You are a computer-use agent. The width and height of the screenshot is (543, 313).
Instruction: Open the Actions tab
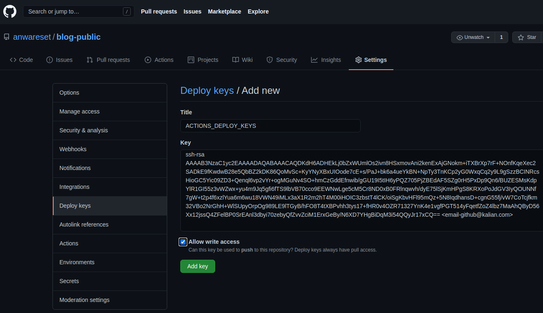159,60
